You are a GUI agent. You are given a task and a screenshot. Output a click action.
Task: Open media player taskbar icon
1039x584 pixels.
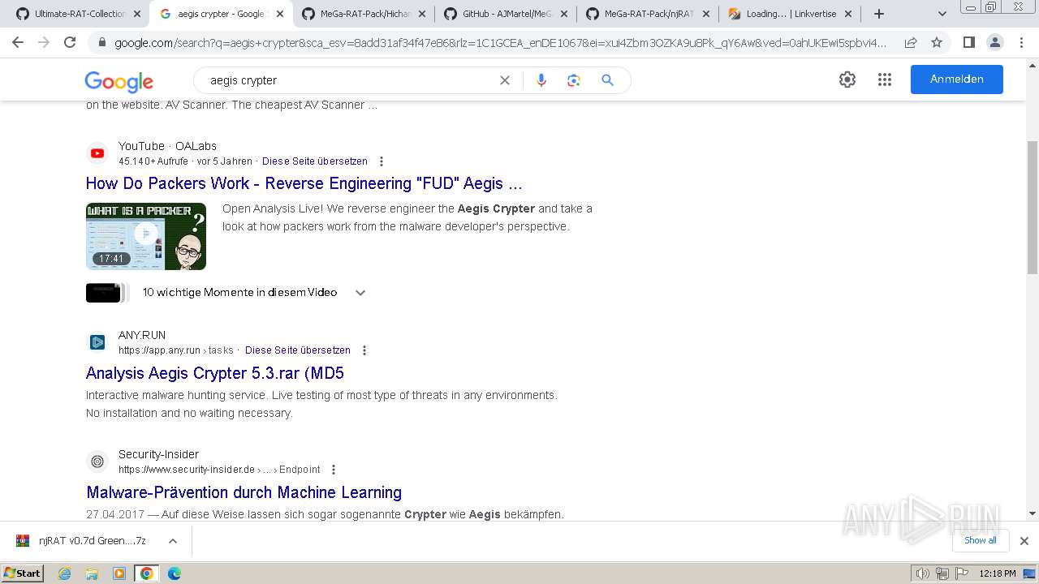click(x=119, y=573)
